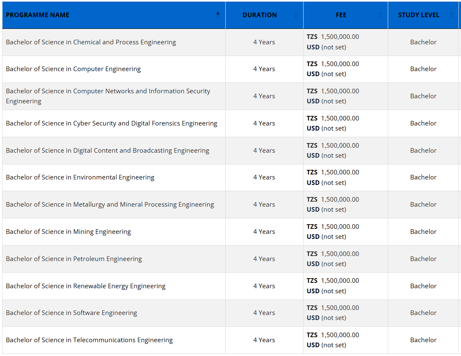Click the FEE header label
Screen dimensions: 461x356
341,15
